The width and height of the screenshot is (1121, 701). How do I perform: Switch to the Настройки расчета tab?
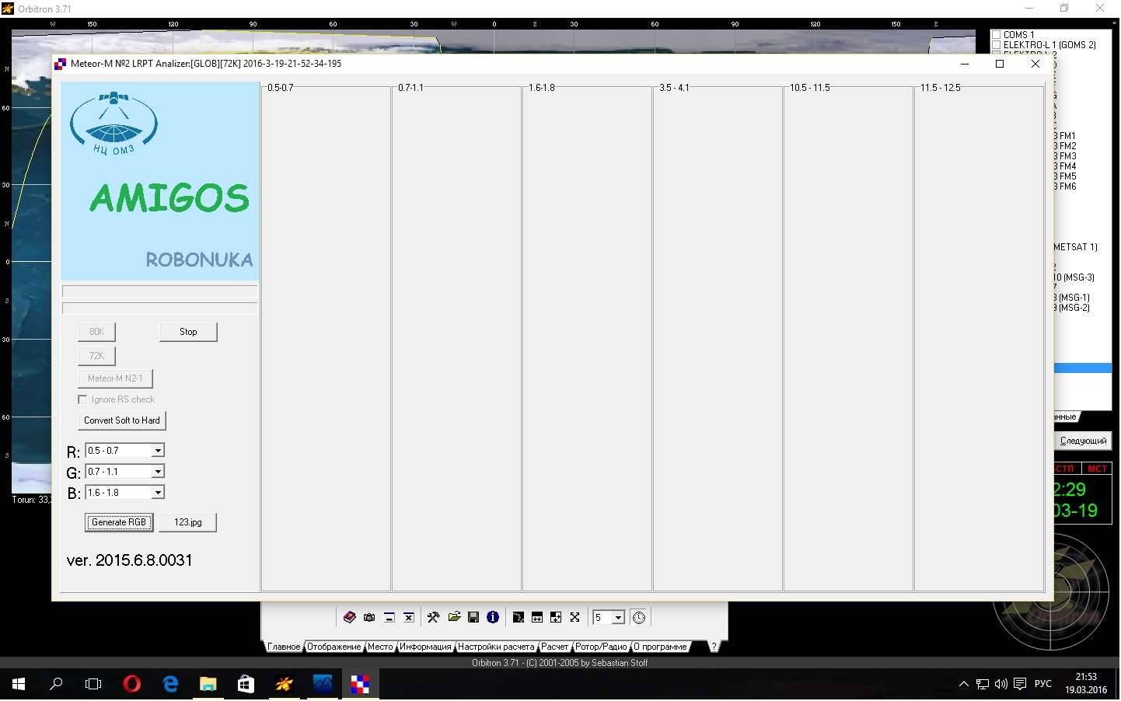tap(496, 647)
